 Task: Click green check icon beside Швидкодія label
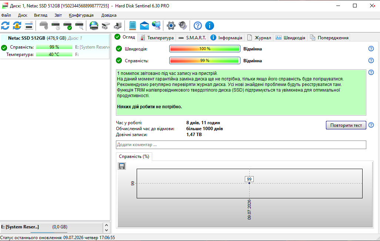119,49
